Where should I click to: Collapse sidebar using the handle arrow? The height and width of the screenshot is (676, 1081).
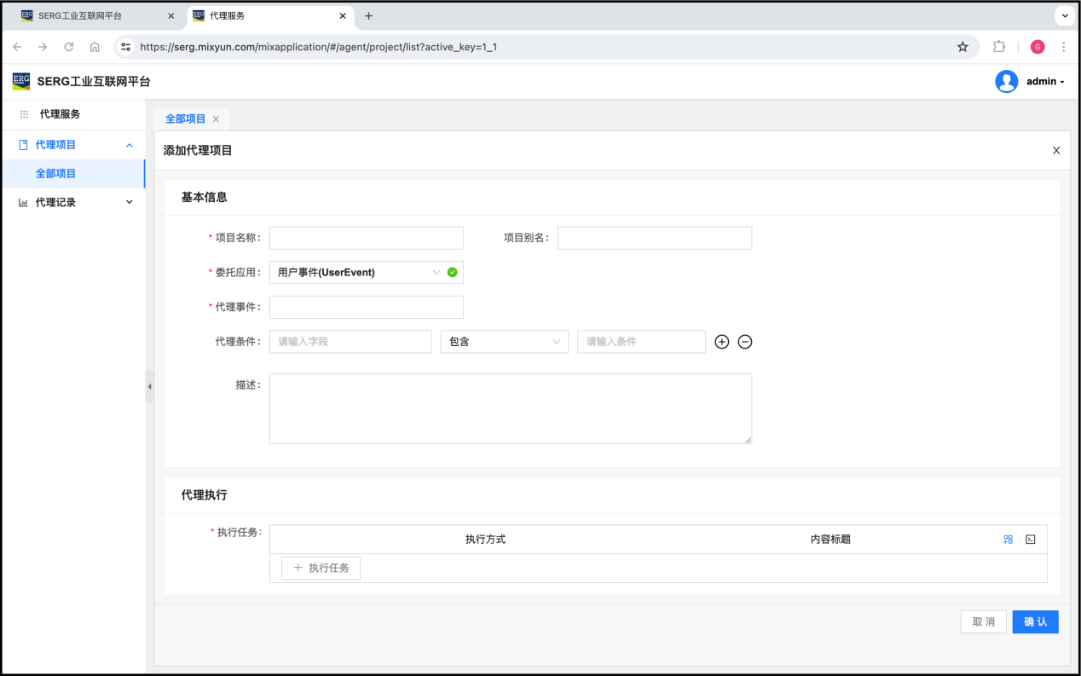click(x=149, y=386)
